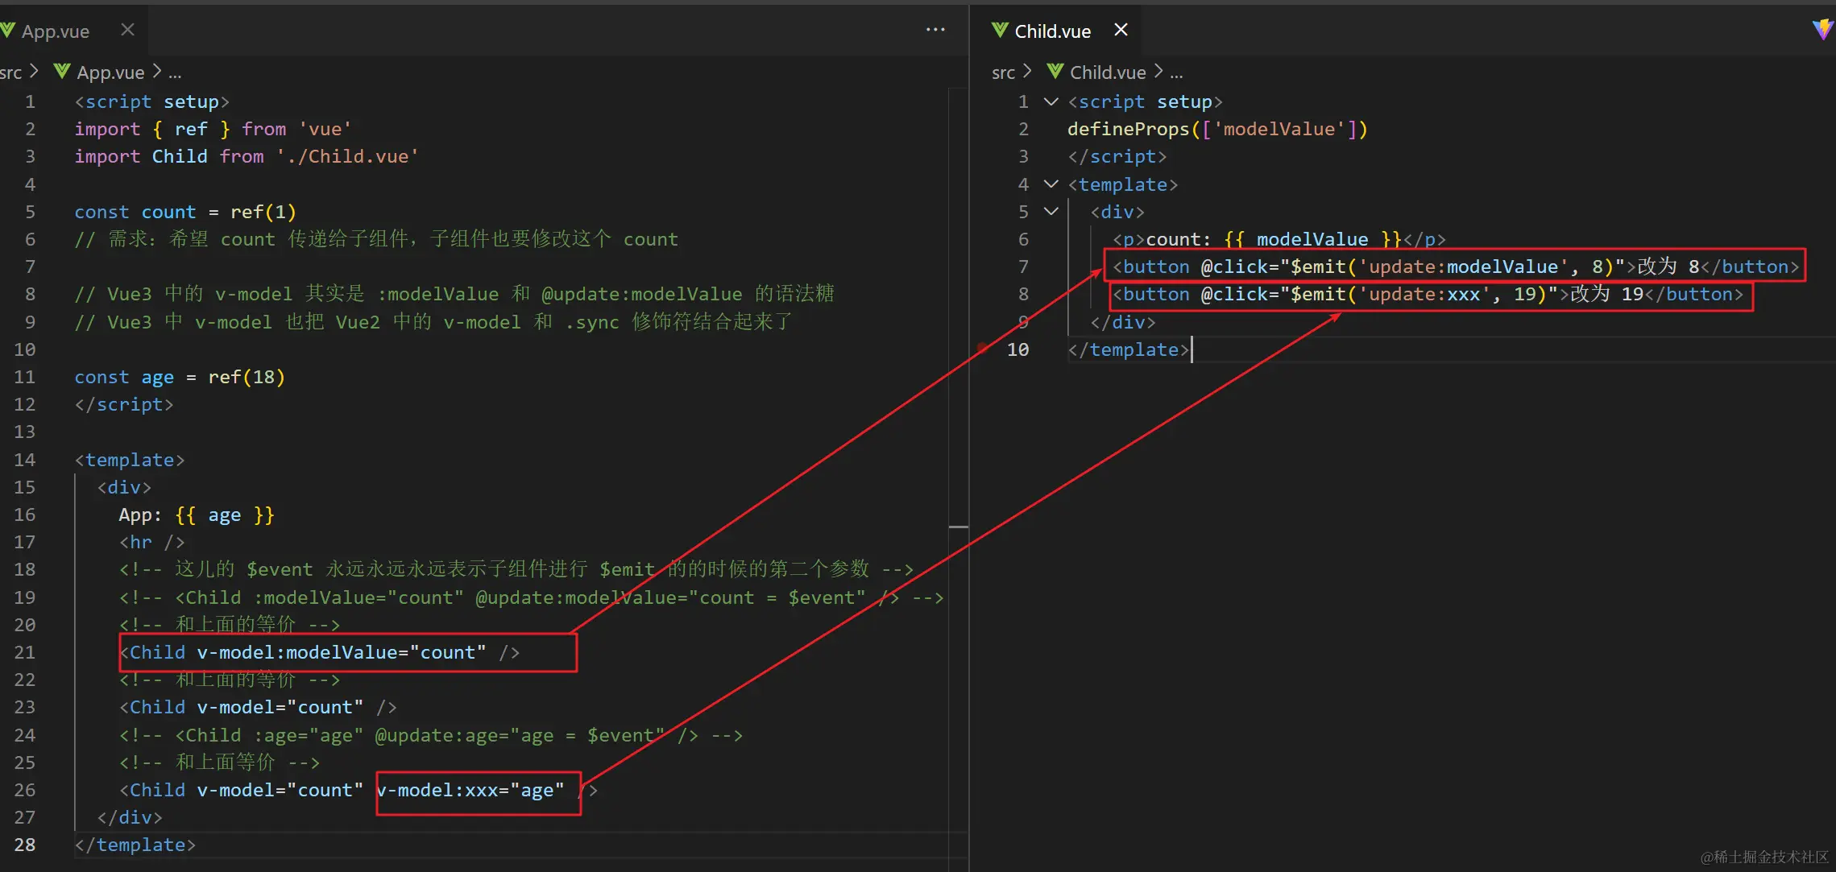Collapse the div block on Child.vue line 5
Image resolution: width=1836 pixels, height=872 pixels.
(1051, 212)
